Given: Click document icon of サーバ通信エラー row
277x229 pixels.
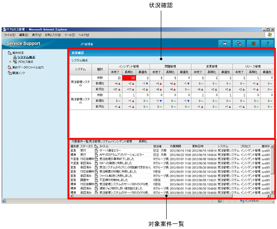Looking at the screenshot, I should (x=96, y=150).
